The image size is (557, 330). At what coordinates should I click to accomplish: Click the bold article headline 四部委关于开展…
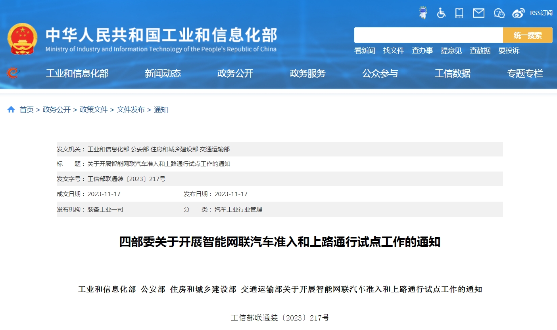pyautogui.click(x=280, y=242)
